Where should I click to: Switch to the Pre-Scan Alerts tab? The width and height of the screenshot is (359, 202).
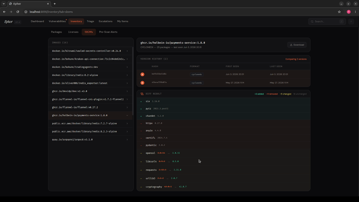point(108,32)
